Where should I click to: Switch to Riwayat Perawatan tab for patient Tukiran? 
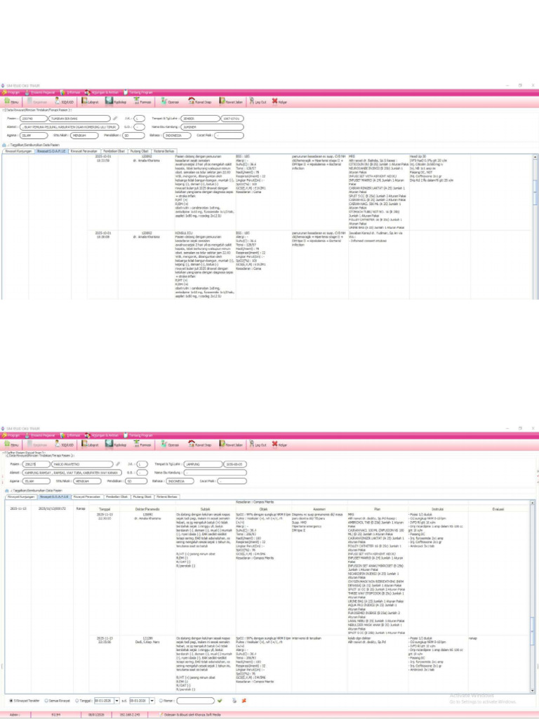coord(84,150)
